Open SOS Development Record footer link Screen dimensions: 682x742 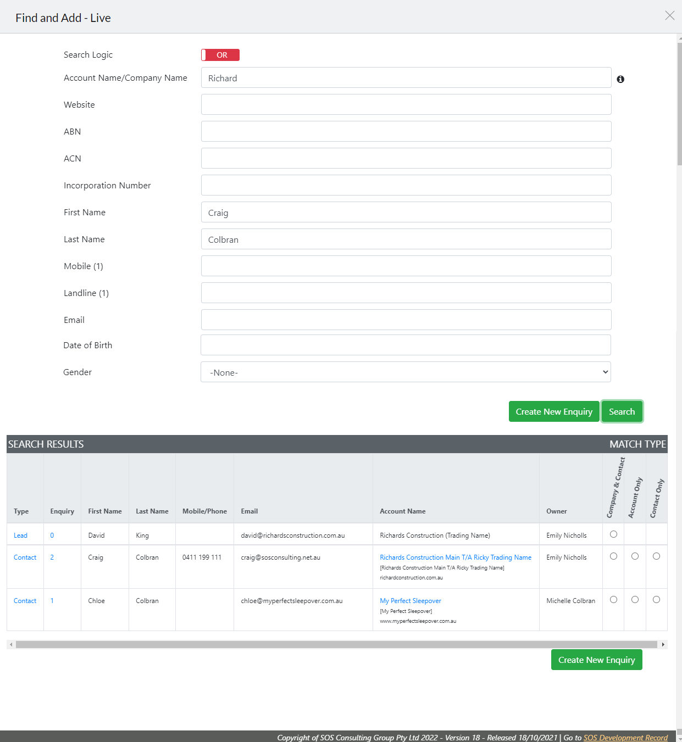tap(625, 738)
